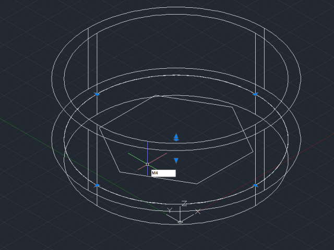
Task: Select the downward-pointing blue grip arrow
Action: point(176,160)
